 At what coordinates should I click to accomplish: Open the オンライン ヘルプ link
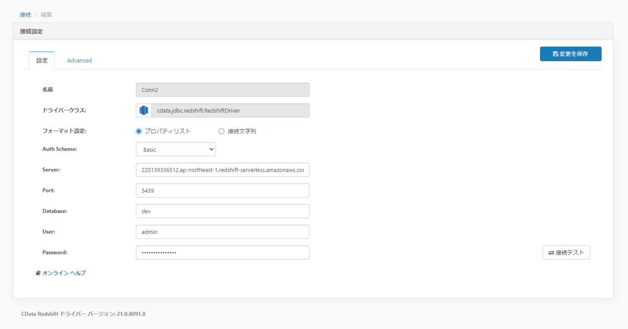(64, 273)
